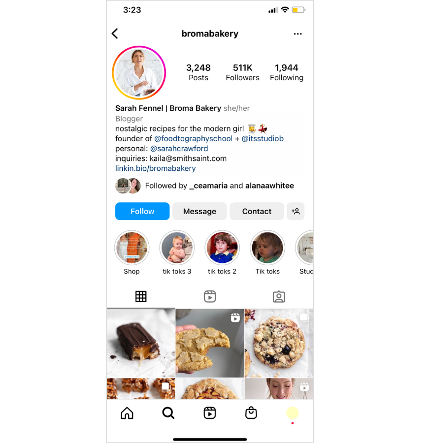Tap the add suggested people icon
Viewport: 430px width, 443px height.
pos(296,211)
